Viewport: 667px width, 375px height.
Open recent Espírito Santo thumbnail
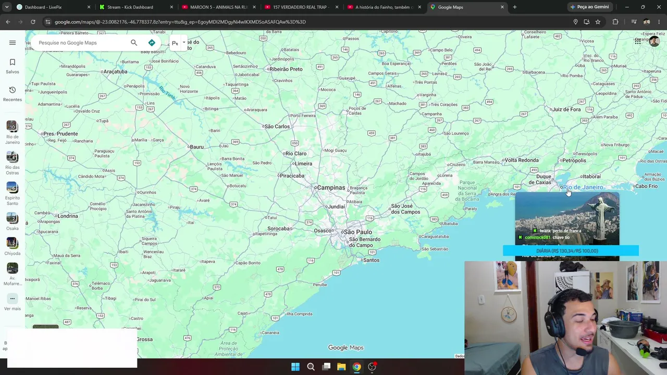click(x=13, y=187)
